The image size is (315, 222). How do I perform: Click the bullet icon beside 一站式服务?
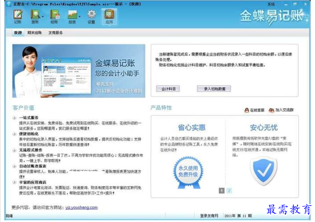point(14,118)
